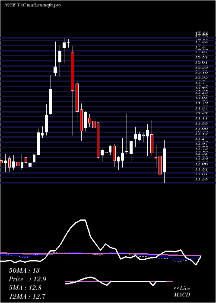The width and height of the screenshot is (216, 303).
Task: Click the 15.02 price axis label
Action: pos(201,98)
